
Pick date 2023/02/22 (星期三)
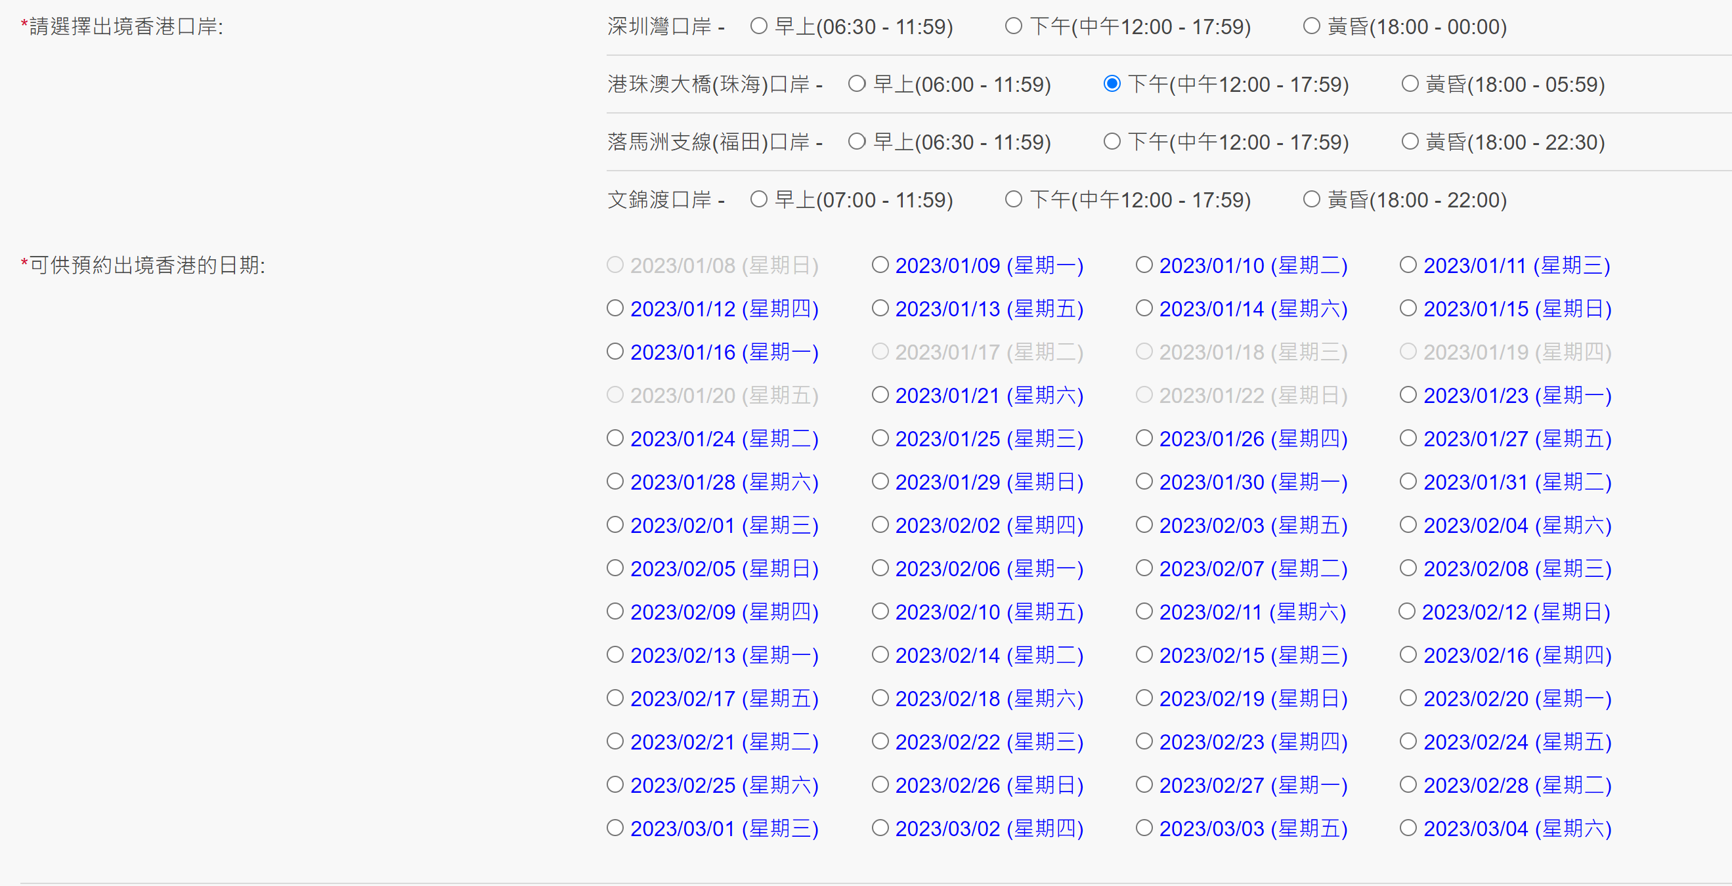880,742
